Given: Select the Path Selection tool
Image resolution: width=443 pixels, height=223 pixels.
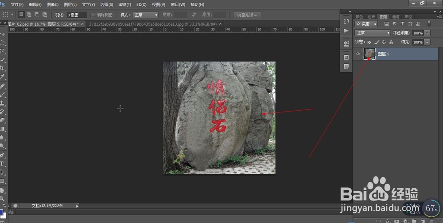Looking at the screenshot, I should 2,172.
